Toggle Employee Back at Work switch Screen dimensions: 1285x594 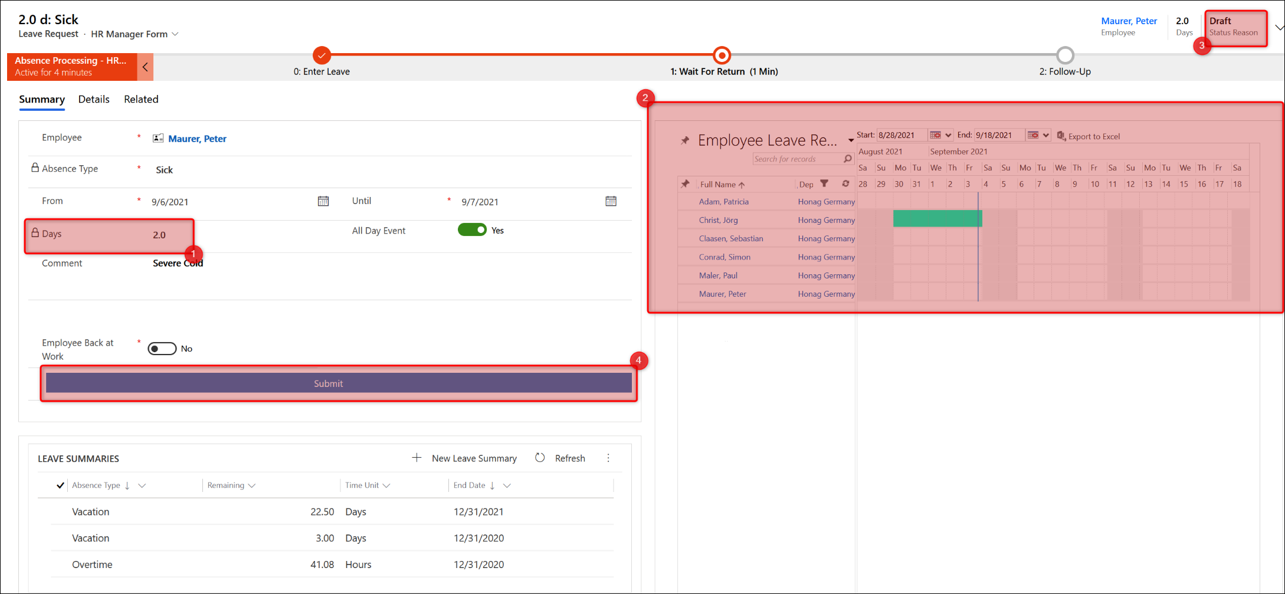tap(162, 349)
